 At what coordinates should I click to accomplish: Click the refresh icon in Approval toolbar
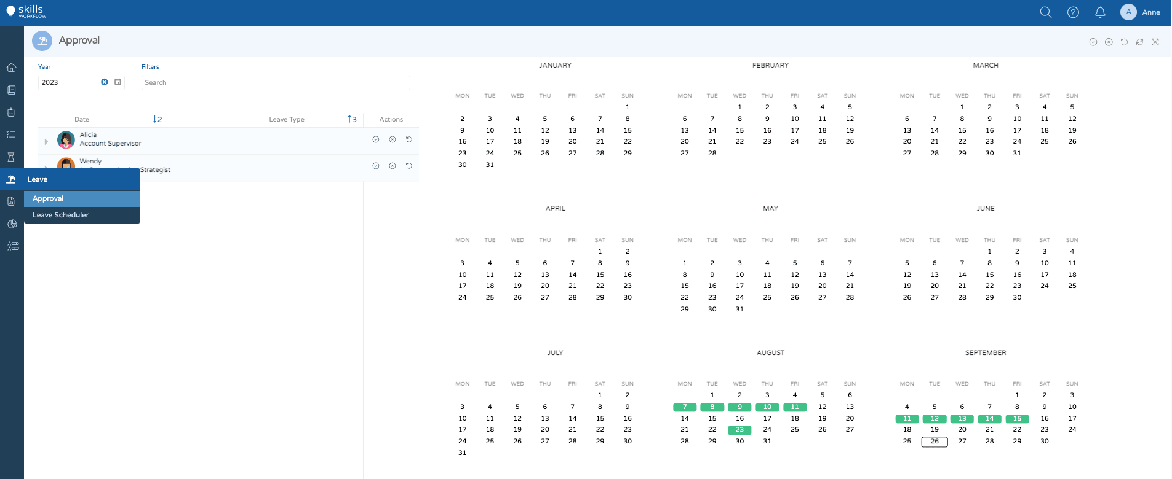click(1139, 42)
